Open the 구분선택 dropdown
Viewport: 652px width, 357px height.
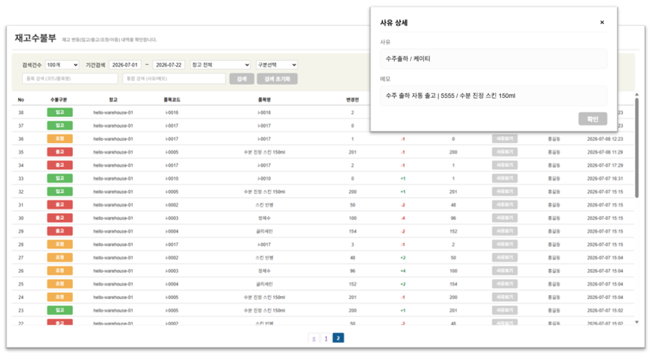click(x=277, y=65)
